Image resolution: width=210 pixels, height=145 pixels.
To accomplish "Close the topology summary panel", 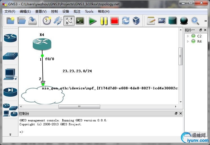I will pos(205,30).
